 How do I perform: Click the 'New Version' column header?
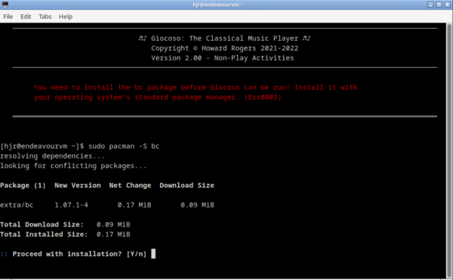(78, 186)
